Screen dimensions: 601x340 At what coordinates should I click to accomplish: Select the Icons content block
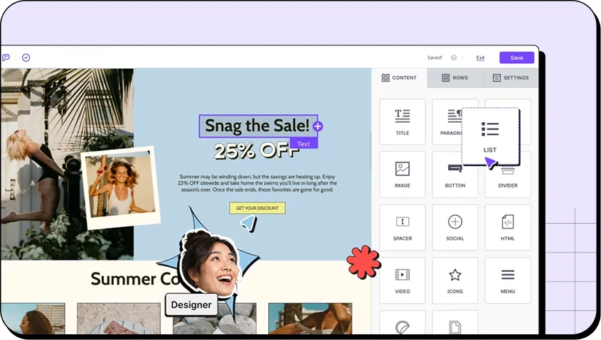pos(455,280)
